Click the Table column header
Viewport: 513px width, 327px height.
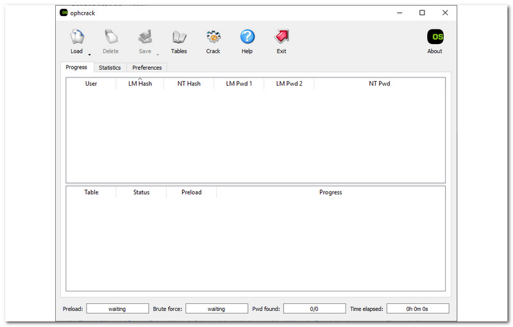91,192
